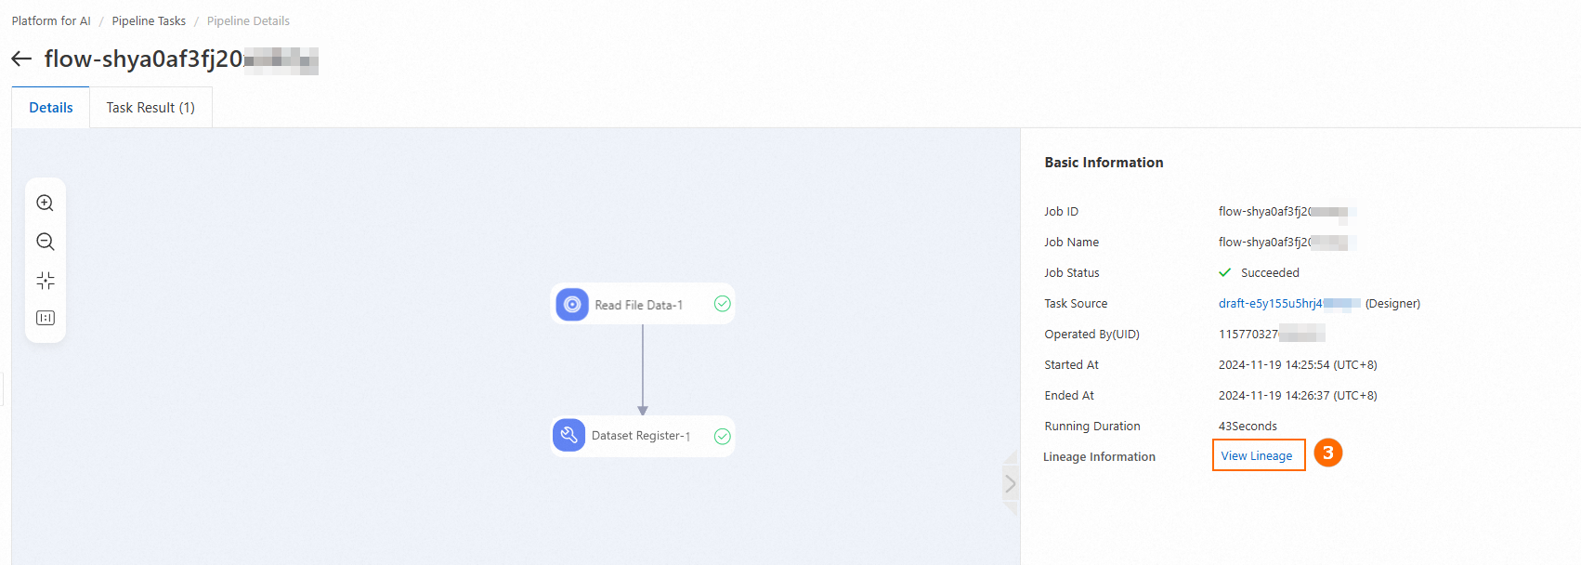The image size is (1581, 565).
Task: Select the Read File Data-1 node label
Action: pyautogui.click(x=639, y=305)
